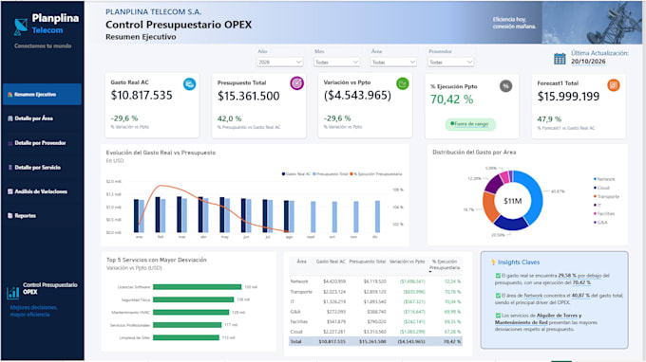Click the 20/10/2026 update date
The width and height of the screenshot is (646, 362).
coord(588,62)
